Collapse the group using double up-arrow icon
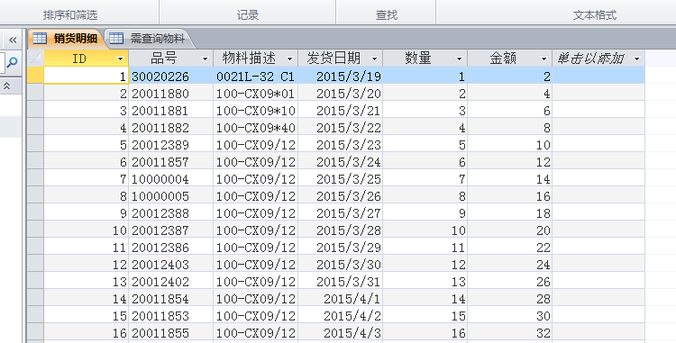The width and height of the screenshot is (676, 343). point(7,86)
